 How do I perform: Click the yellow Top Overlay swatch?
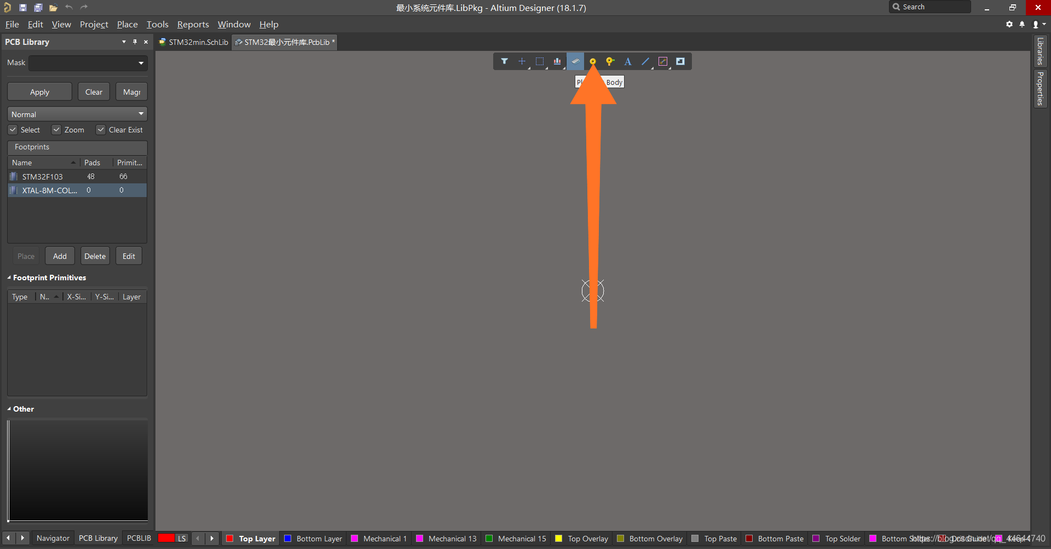(x=559, y=539)
